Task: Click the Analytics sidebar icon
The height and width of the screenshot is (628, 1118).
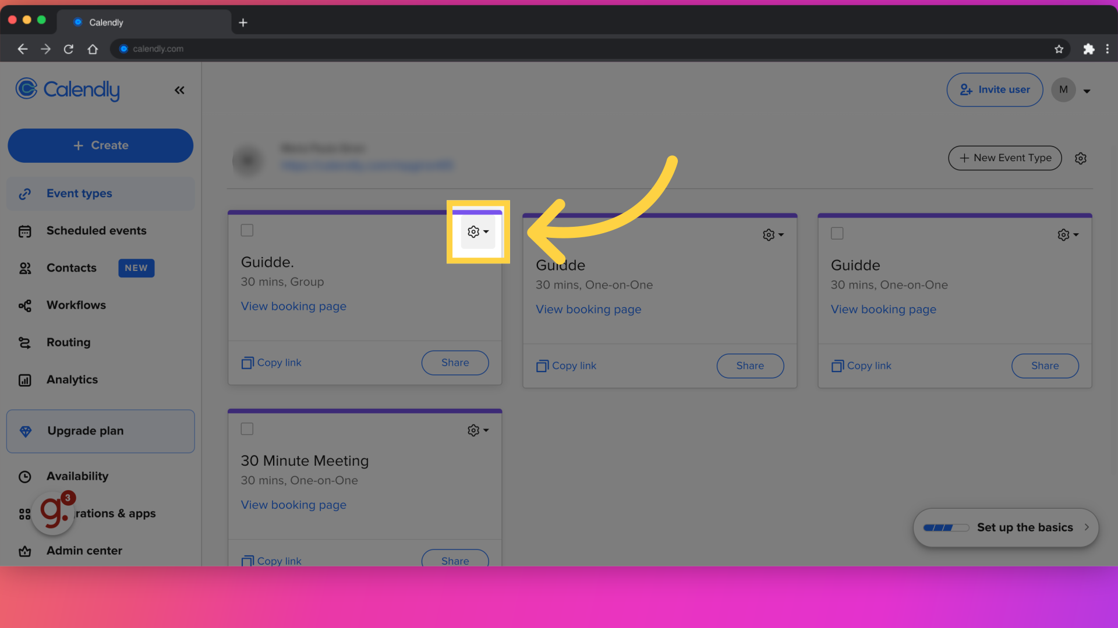Action: point(24,379)
